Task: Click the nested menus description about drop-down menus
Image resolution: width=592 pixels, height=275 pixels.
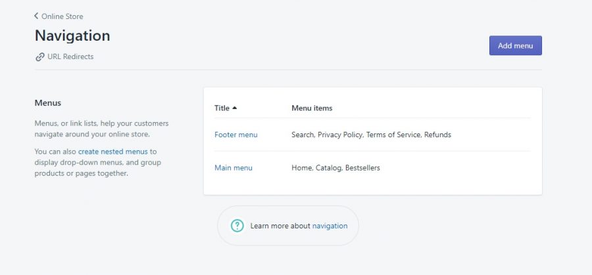Action: click(98, 162)
